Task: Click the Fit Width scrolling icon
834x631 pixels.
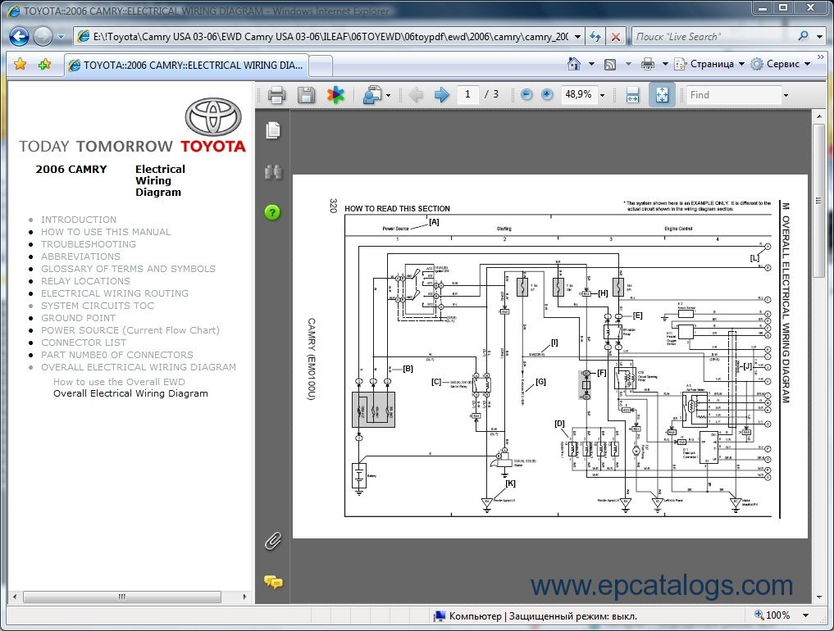Action: (x=632, y=95)
